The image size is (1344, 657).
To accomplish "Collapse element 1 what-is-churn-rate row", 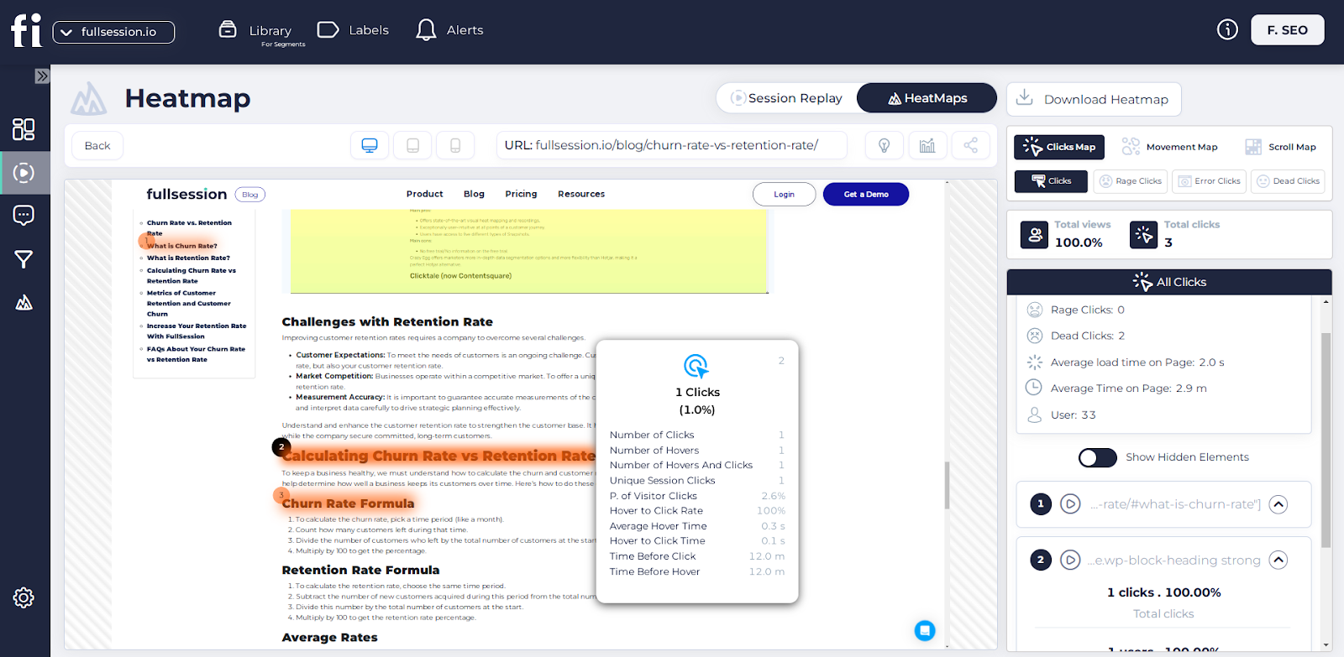I will (1278, 504).
